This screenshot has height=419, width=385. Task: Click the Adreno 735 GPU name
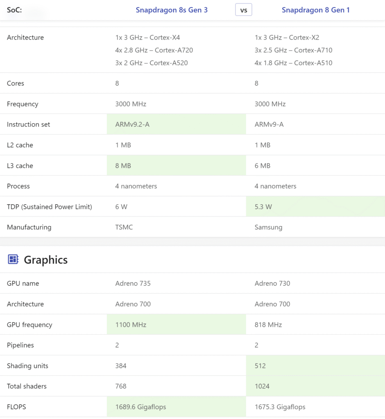(x=133, y=284)
